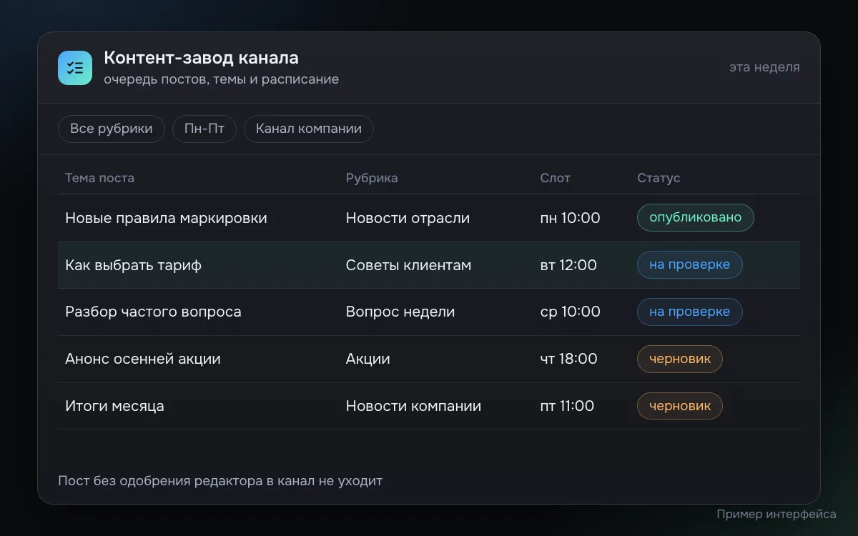Click the «Рубрика» column header
Screen dimensions: 858x536
click(372, 178)
